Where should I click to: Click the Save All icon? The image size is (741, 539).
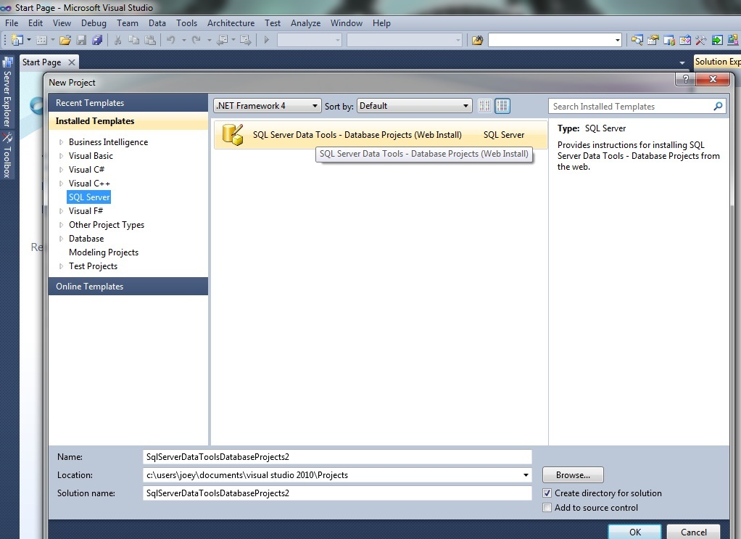(x=97, y=40)
